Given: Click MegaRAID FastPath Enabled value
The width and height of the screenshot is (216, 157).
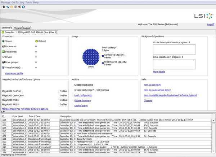Looking at the screenshot, I should pyautogui.click(x=63, y=91).
